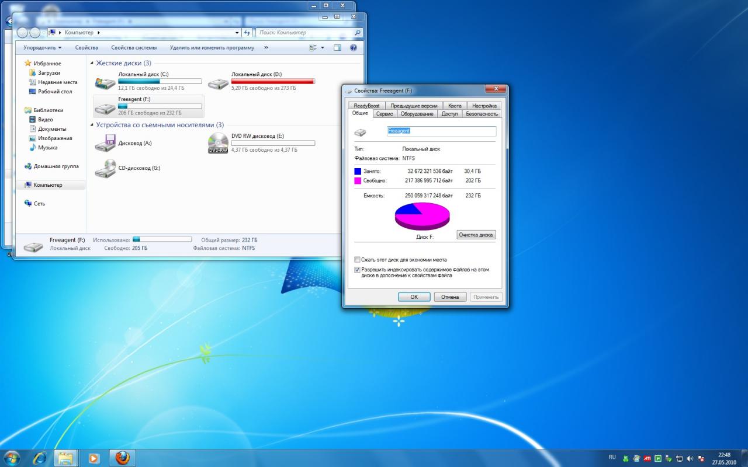Click the uTorrent tray icon
The height and width of the screenshot is (467, 748).
click(657, 458)
